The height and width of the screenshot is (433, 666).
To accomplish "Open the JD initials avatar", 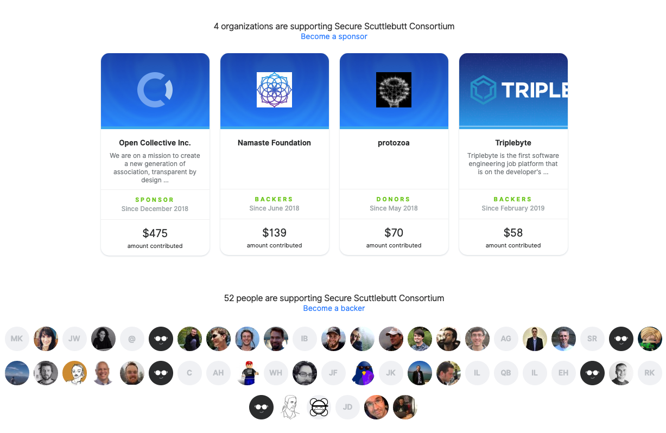I will coord(348,407).
